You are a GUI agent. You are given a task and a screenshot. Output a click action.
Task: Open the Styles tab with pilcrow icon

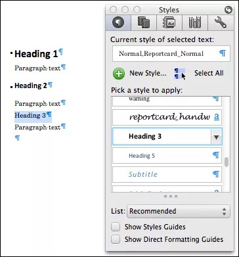point(118,23)
